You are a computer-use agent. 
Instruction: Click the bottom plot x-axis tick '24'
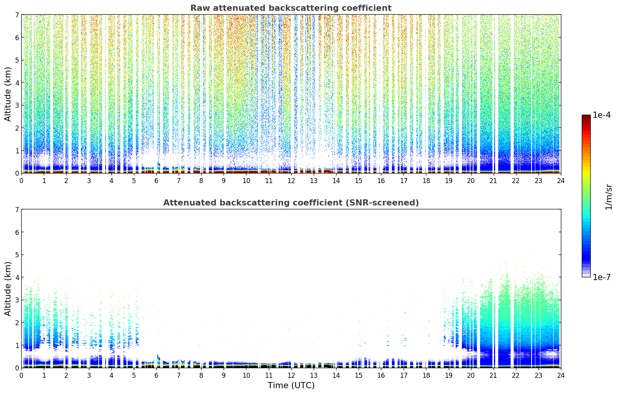coord(561,375)
